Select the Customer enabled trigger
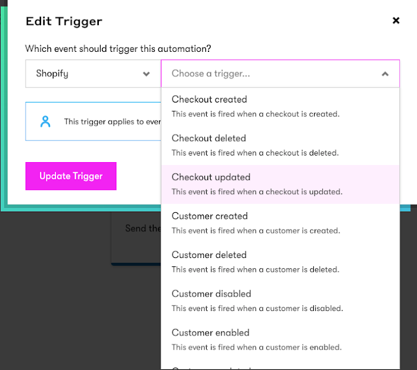This screenshot has width=417, height=370. tap(280, 340)
